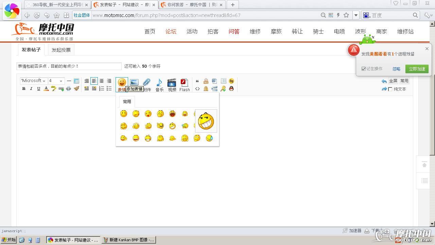Toggle bold text formatting

coord(24,88)
